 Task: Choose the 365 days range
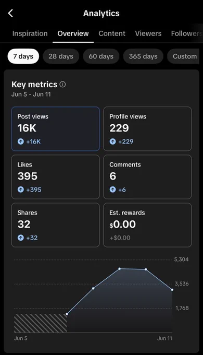[x=143, y=56]
